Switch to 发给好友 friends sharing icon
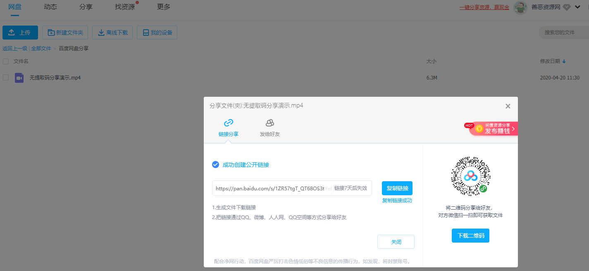The image size is (589, 271). point(269,123)
